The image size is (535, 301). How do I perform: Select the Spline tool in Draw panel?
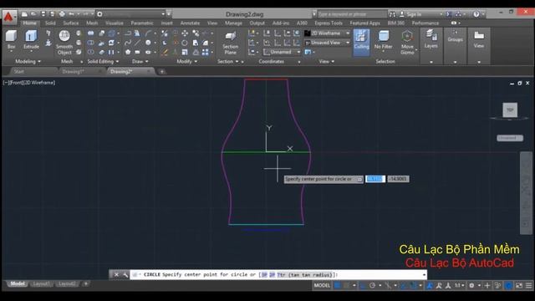click(x=128, y=43)
